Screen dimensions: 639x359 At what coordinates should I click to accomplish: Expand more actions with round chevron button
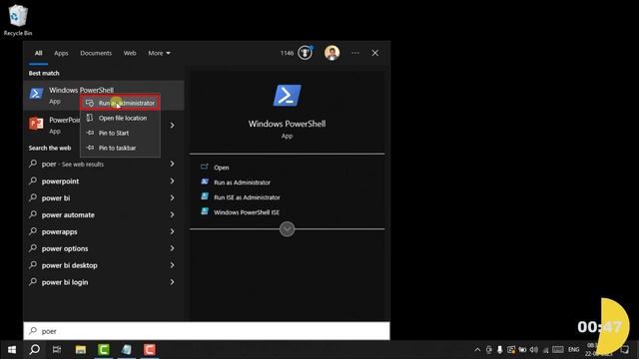[287, 229]
